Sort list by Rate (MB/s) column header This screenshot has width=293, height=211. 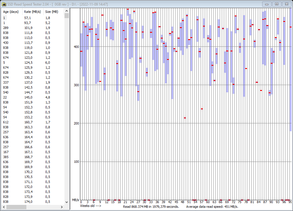[x=33, y=12]
